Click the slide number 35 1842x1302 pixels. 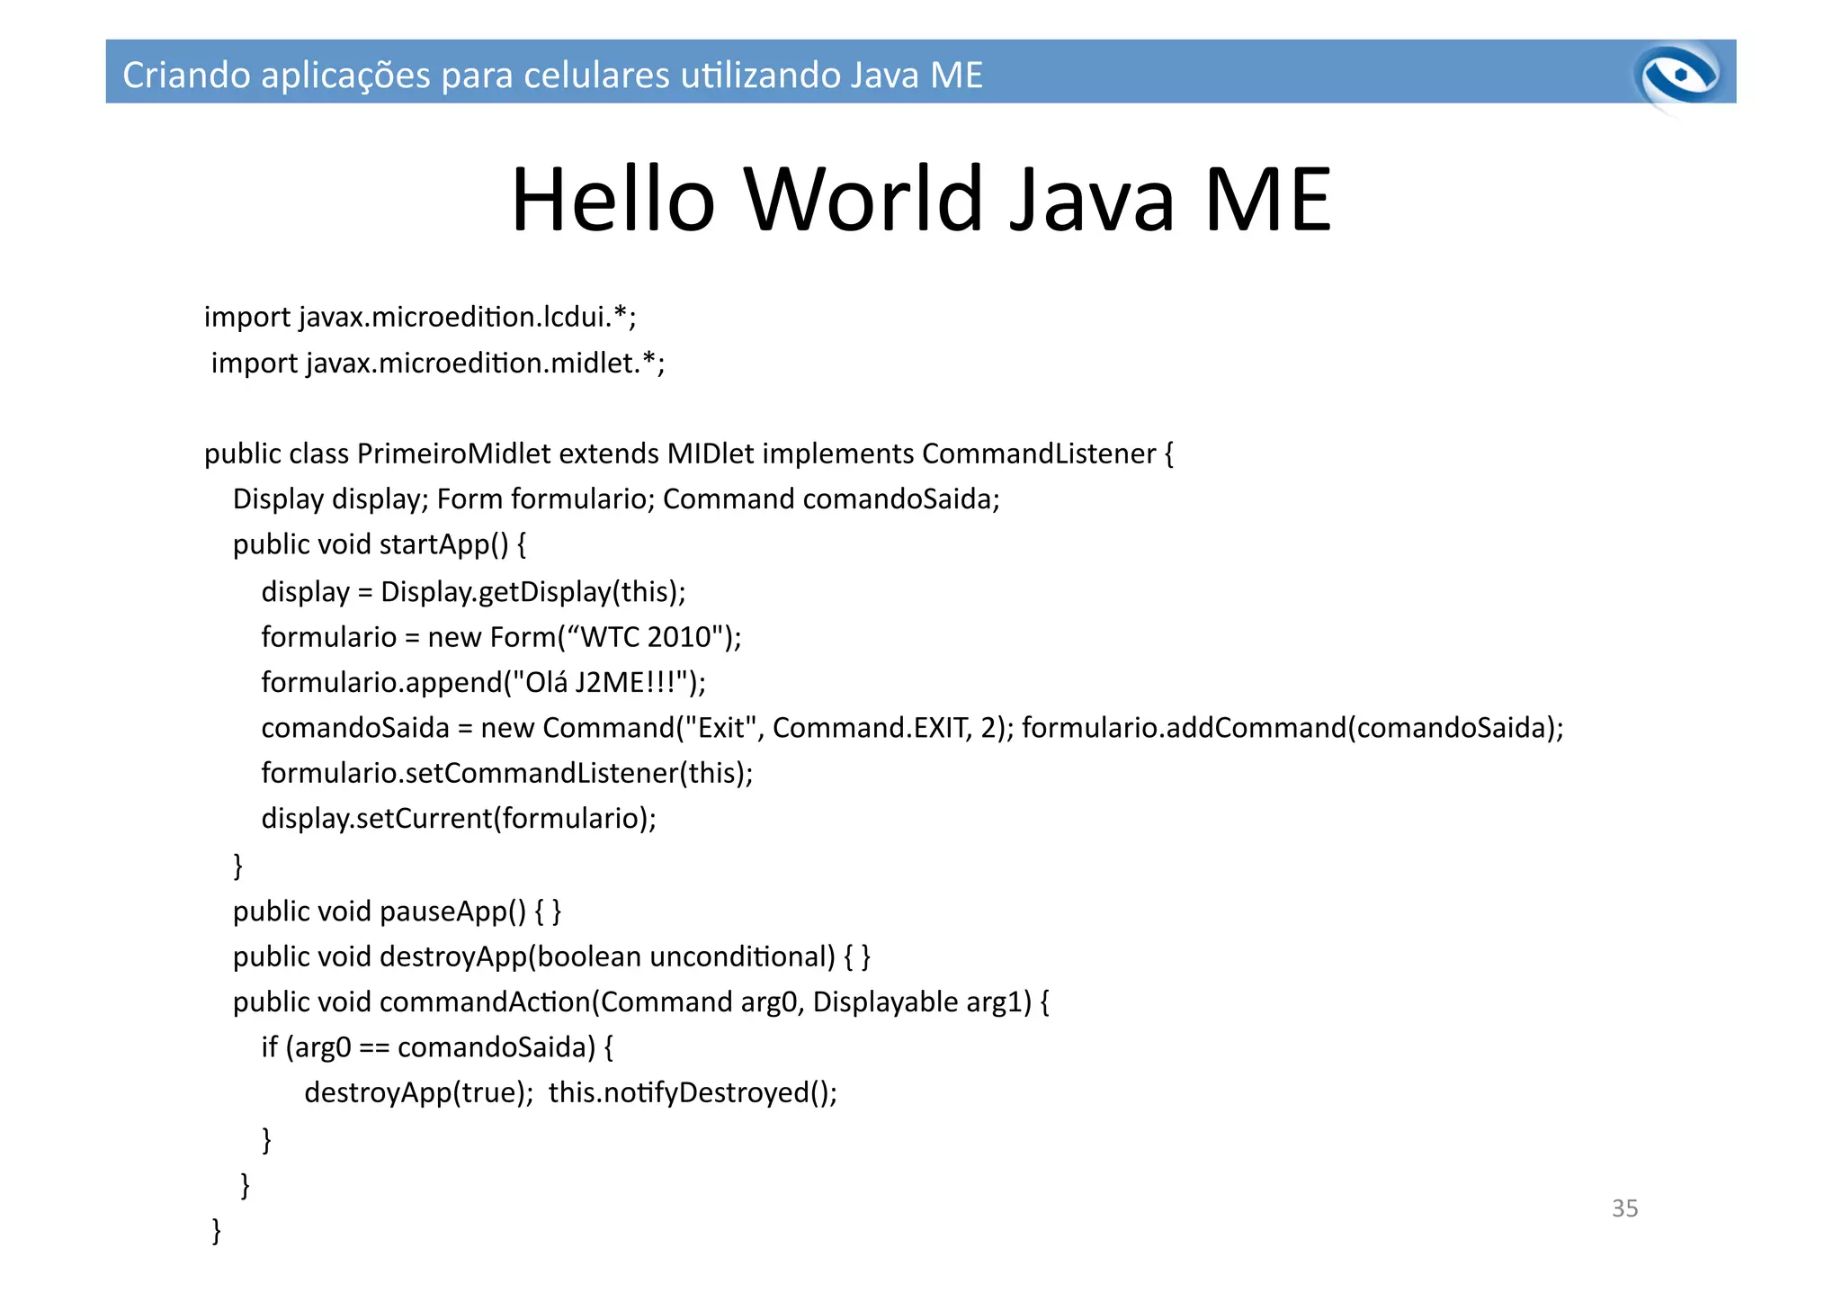click(x=1624, y=1208)
